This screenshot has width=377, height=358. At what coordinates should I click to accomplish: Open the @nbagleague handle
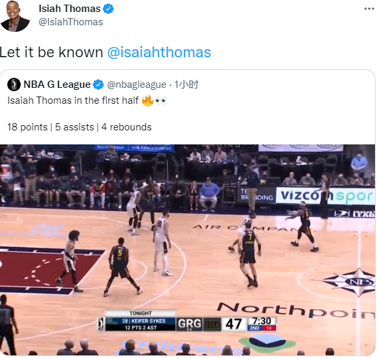pos(137,85)
